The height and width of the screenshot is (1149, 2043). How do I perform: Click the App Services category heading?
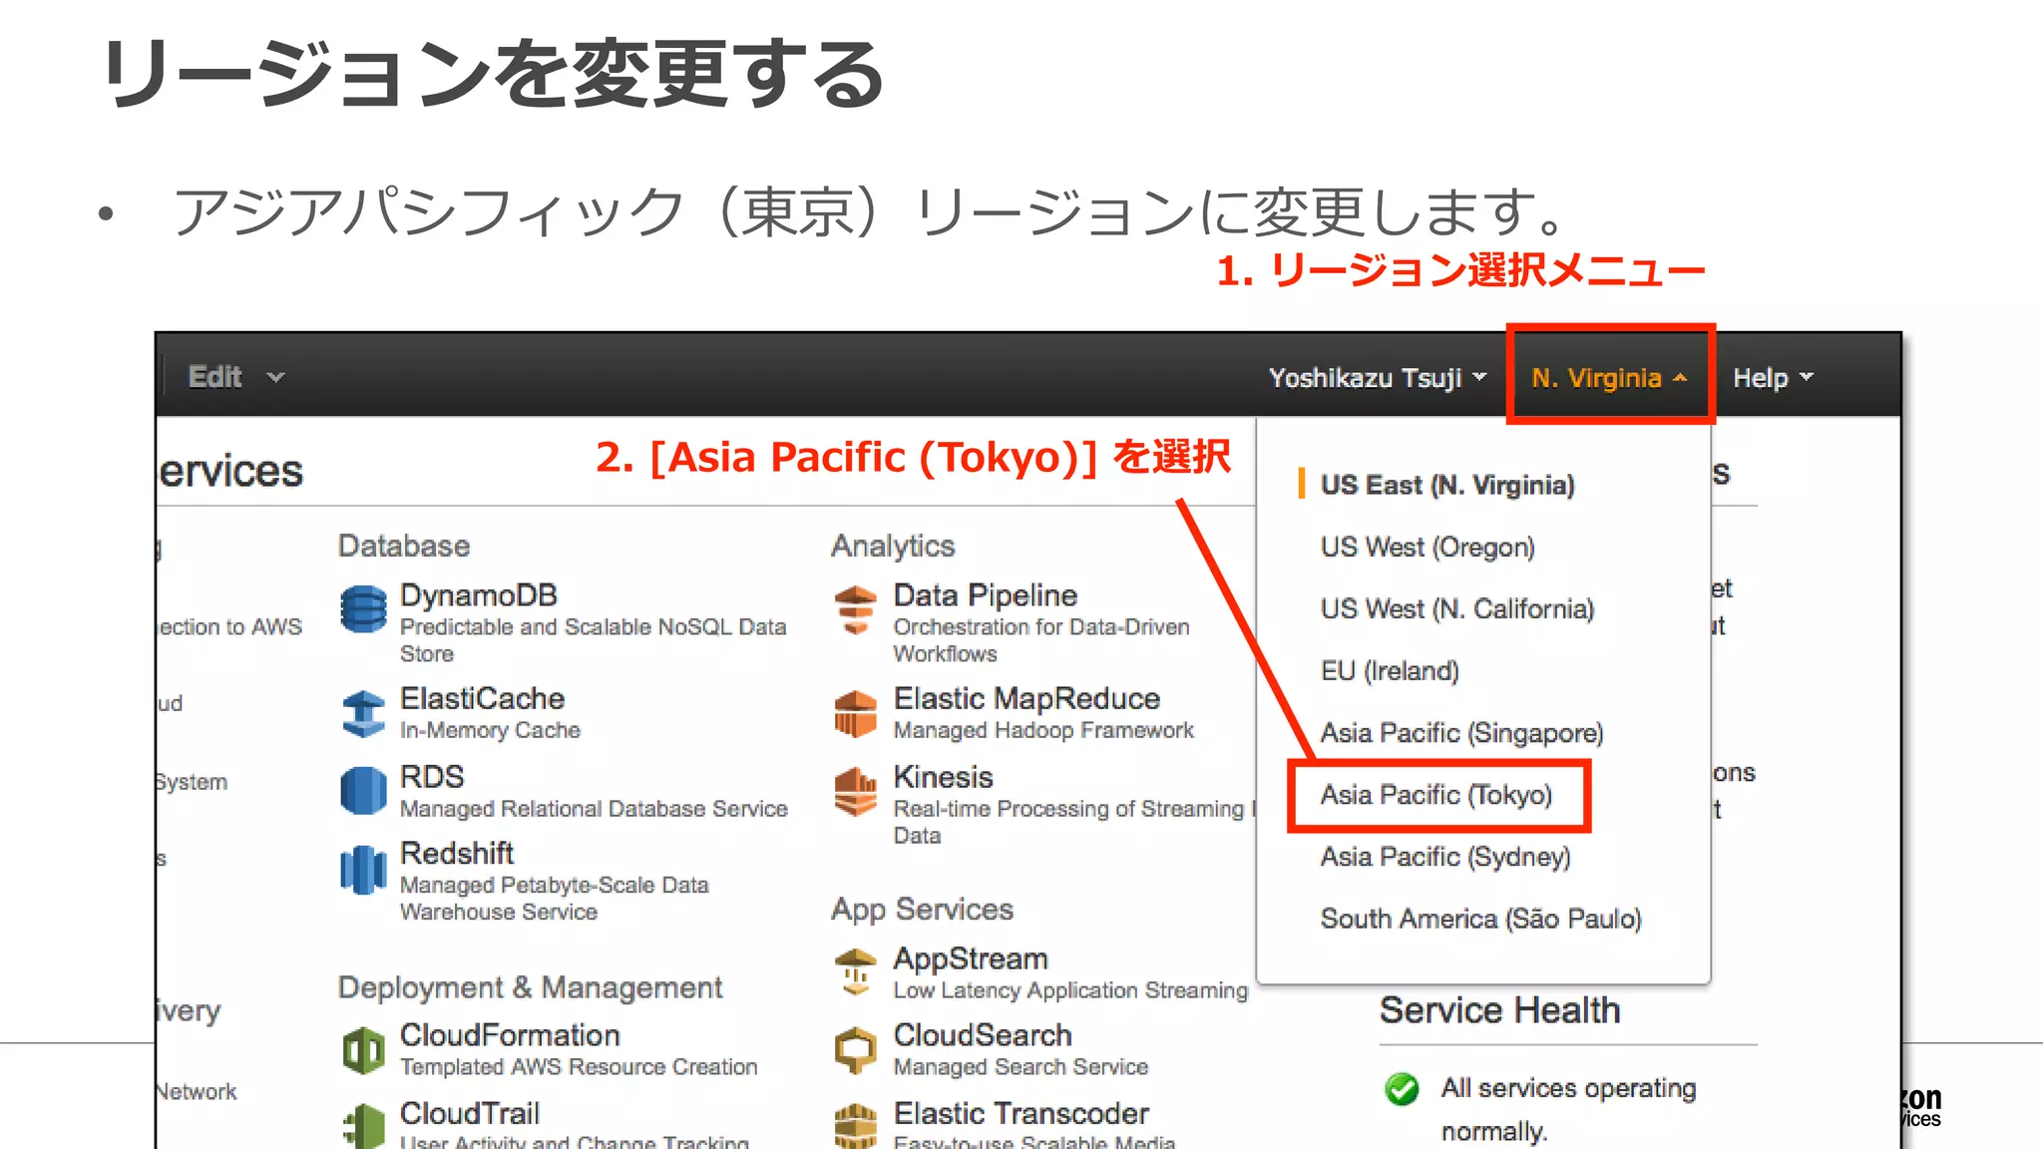(922, 909)
